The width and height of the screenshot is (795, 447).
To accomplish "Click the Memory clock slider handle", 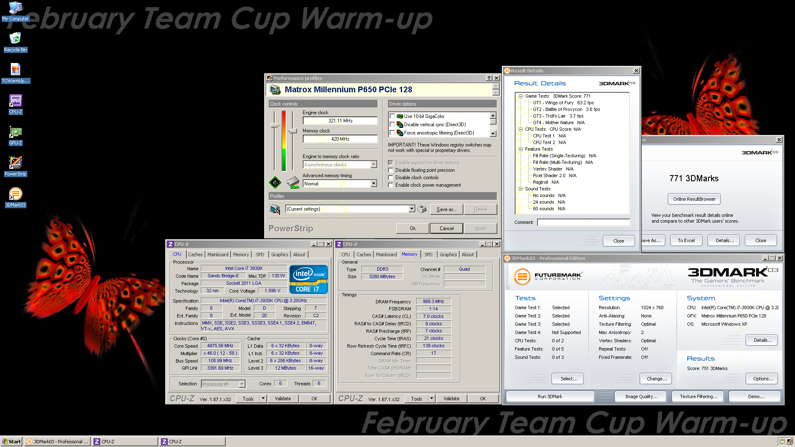I will (x=293, y=131).
